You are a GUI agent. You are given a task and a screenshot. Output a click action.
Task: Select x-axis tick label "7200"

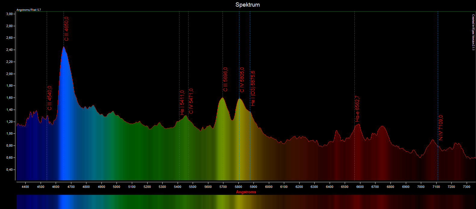click(451, 187)
